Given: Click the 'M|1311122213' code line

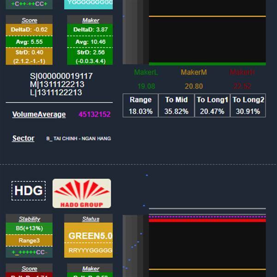Looking at the screenshot, I should (57, 84).
